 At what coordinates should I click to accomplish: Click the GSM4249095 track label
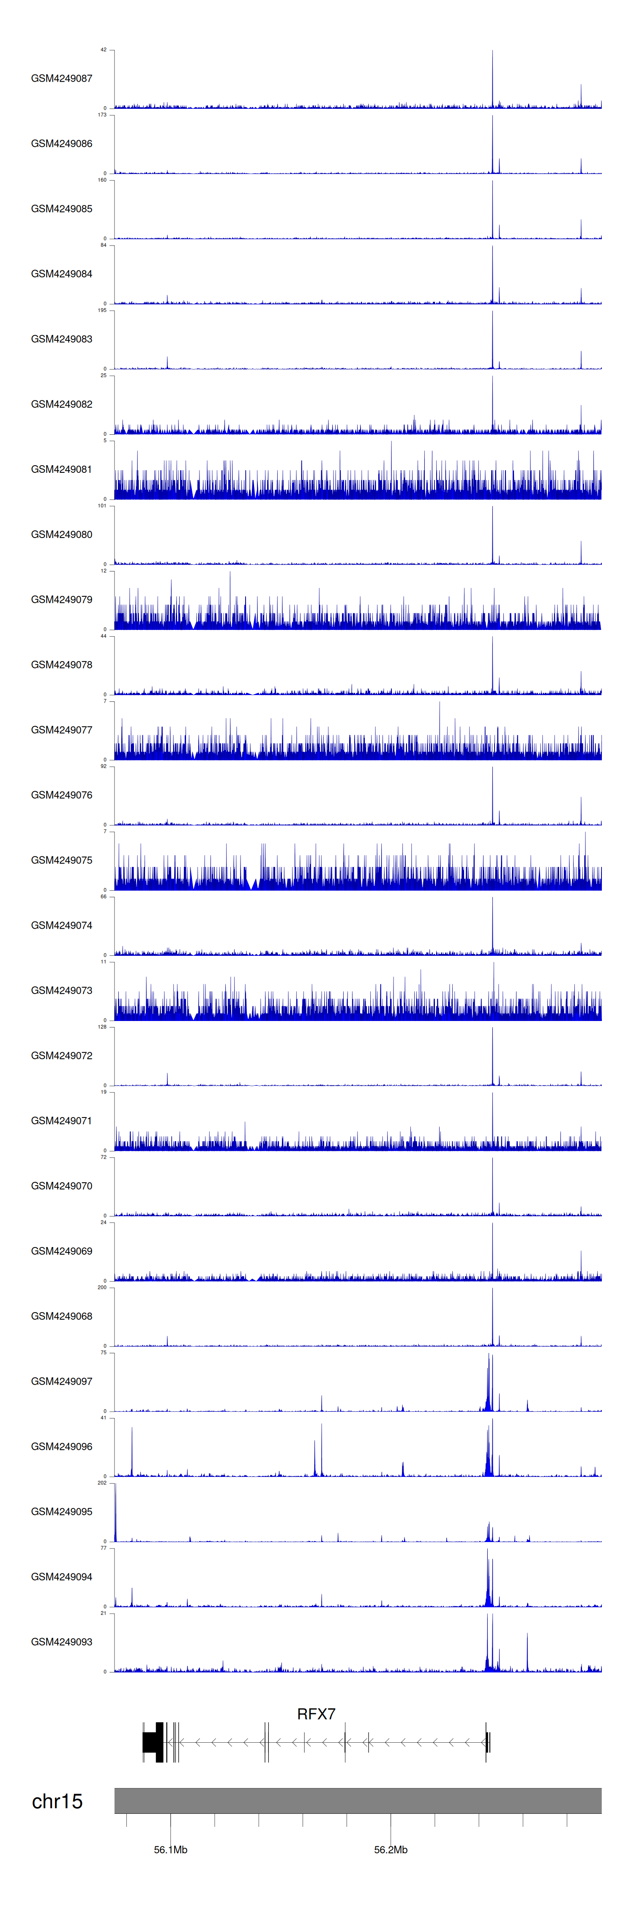61,1511
